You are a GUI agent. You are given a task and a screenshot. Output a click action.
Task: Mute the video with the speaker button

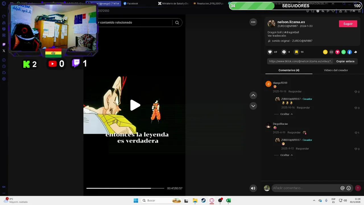[x=253, y=188]
